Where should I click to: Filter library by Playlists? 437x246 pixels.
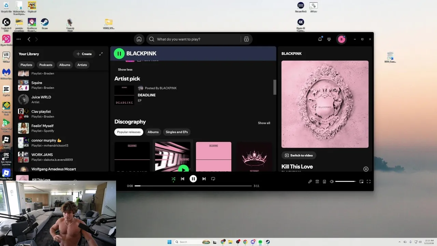tap(26, 65)
